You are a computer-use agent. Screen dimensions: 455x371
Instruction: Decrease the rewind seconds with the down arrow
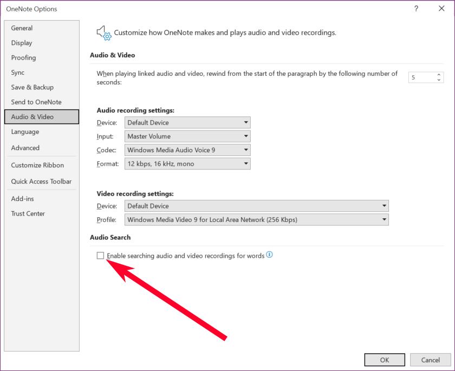point(439,80)
